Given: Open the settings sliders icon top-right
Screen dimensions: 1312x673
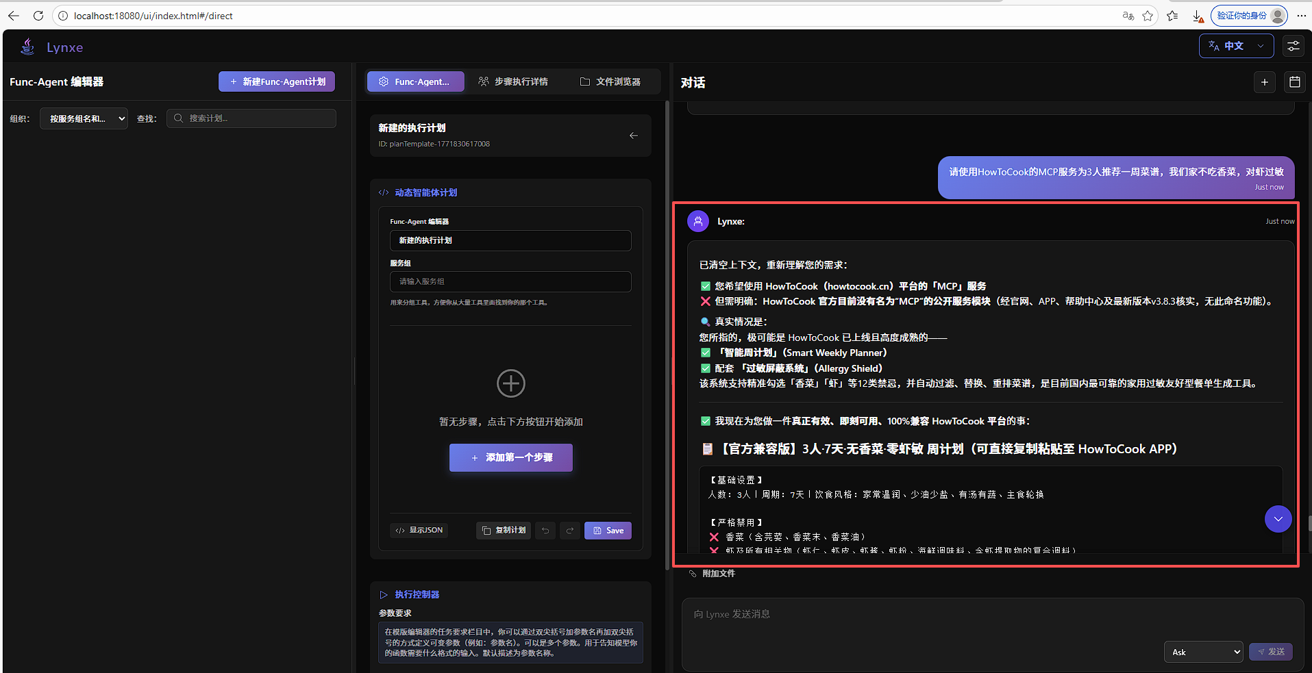Looking at the screenshot, I should [1293, 46].
